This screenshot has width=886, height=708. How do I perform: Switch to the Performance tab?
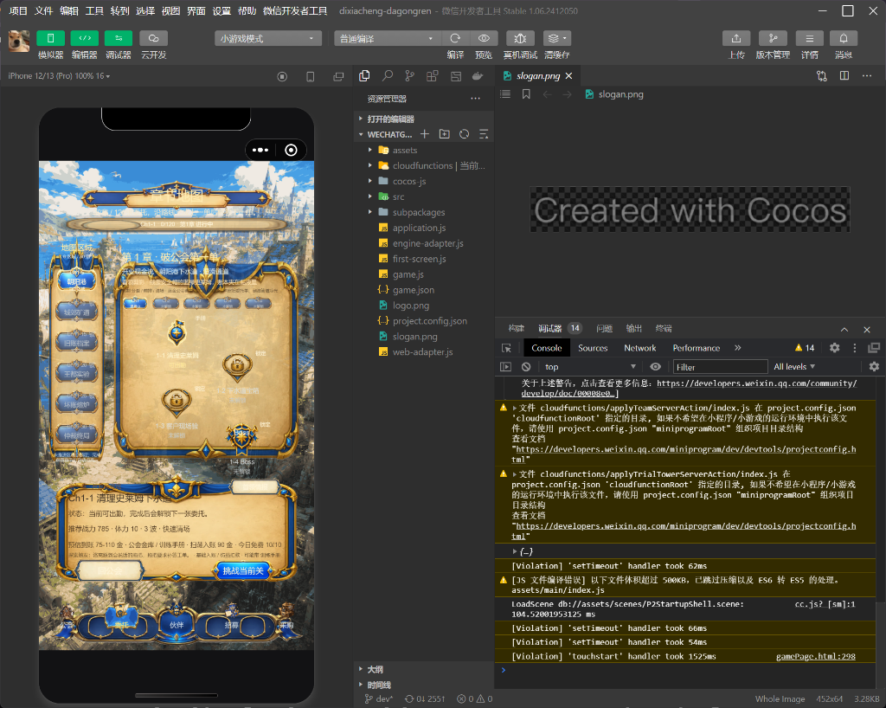pyautogui.click(x=697, y=348)
